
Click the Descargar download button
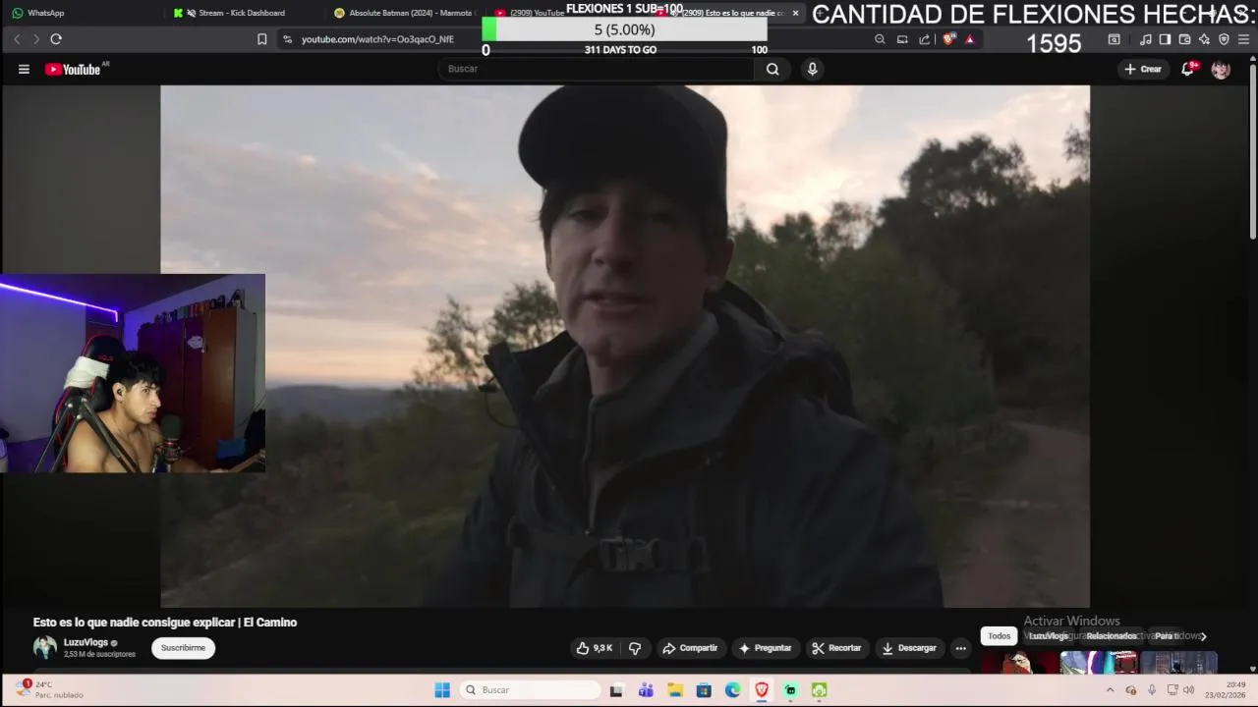(x=909, y=648)
